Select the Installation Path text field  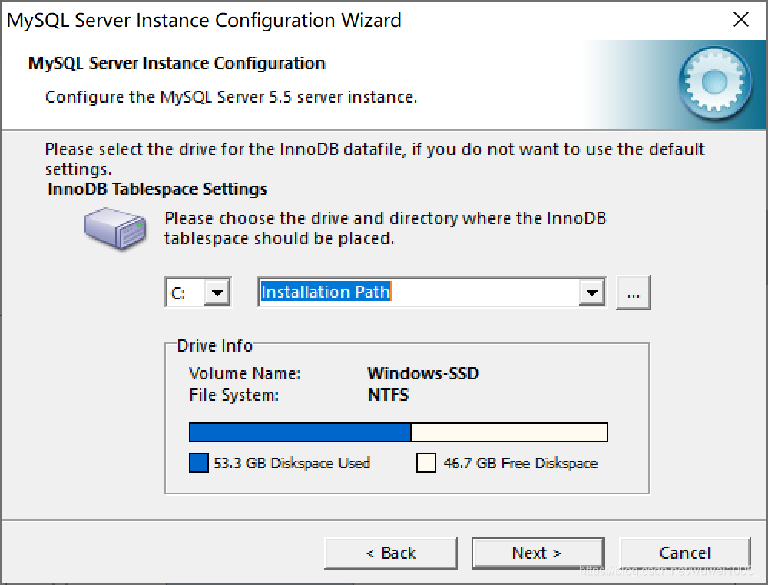(419, 292)
